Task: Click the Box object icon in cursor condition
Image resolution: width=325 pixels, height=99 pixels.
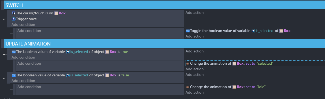Action: (56, 13)
